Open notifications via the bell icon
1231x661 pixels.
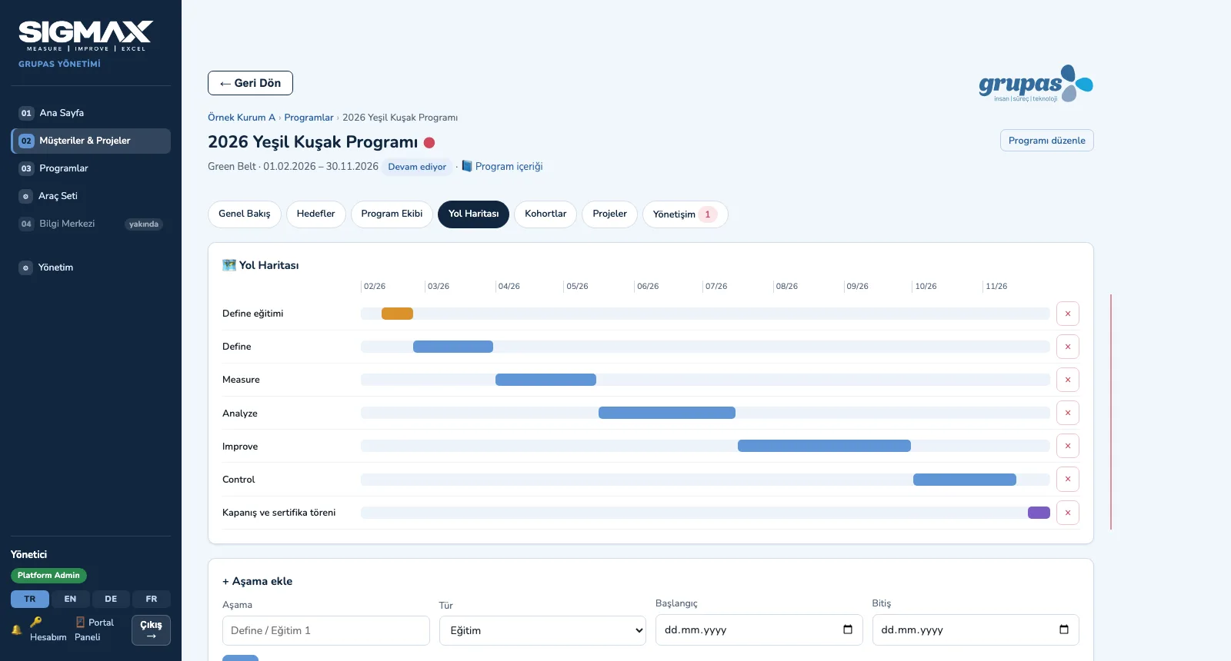pos(16,629)
